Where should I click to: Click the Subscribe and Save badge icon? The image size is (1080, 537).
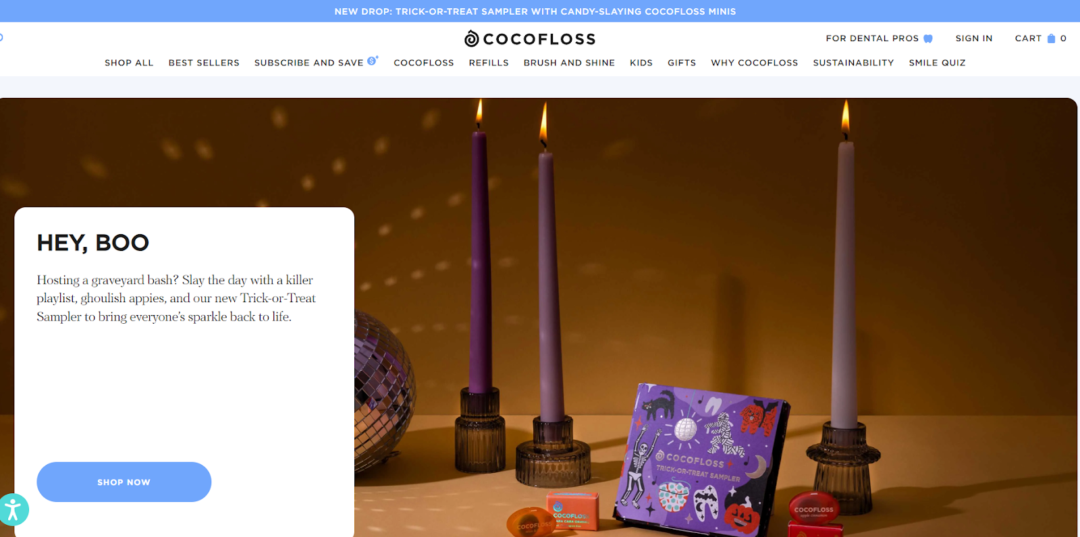click(x=373, y=60)
